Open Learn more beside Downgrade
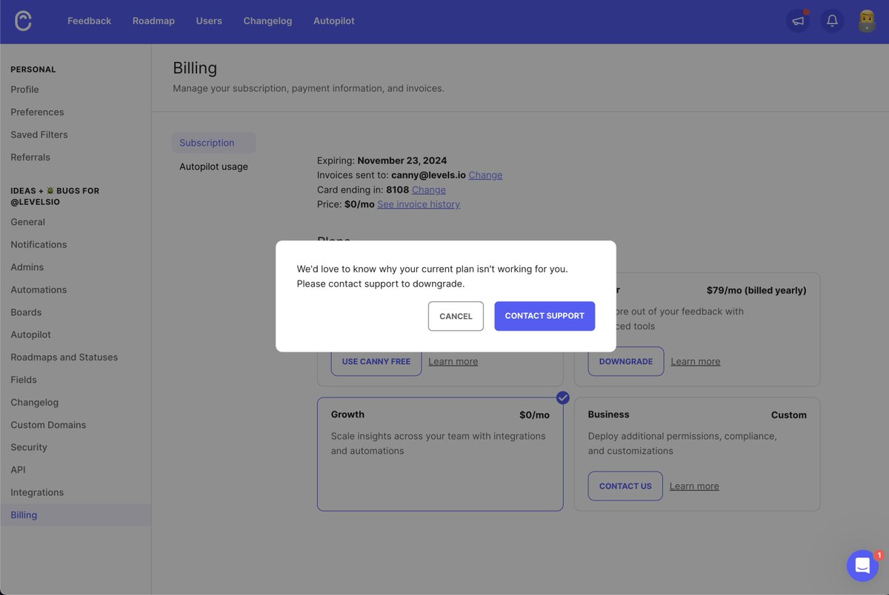The width and height of the screenshot is (889, 595). click(696, 361)
